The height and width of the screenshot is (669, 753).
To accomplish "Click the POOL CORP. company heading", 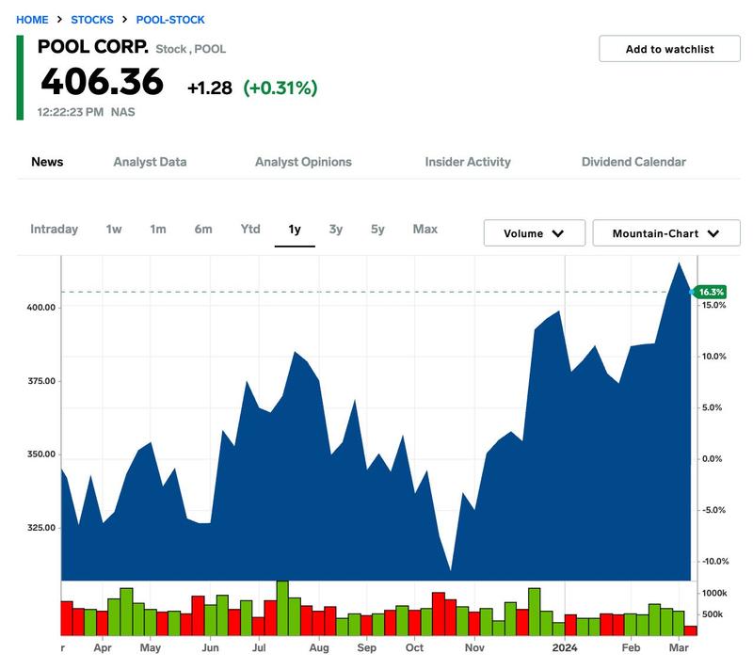I will (x=92, y=46).
